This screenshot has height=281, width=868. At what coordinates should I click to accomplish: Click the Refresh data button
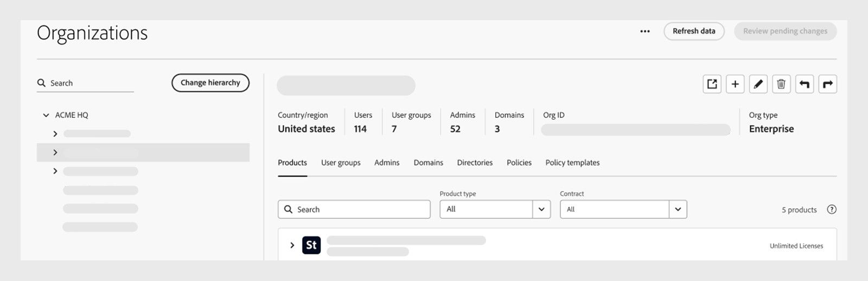[x=694, y=31]
